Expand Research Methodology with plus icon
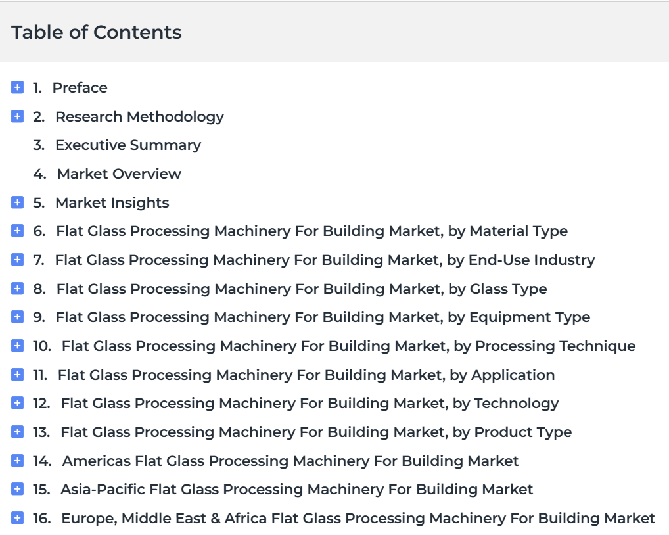Image resolution: width=669 pixels, height=535 pixels. click(17, 116)
